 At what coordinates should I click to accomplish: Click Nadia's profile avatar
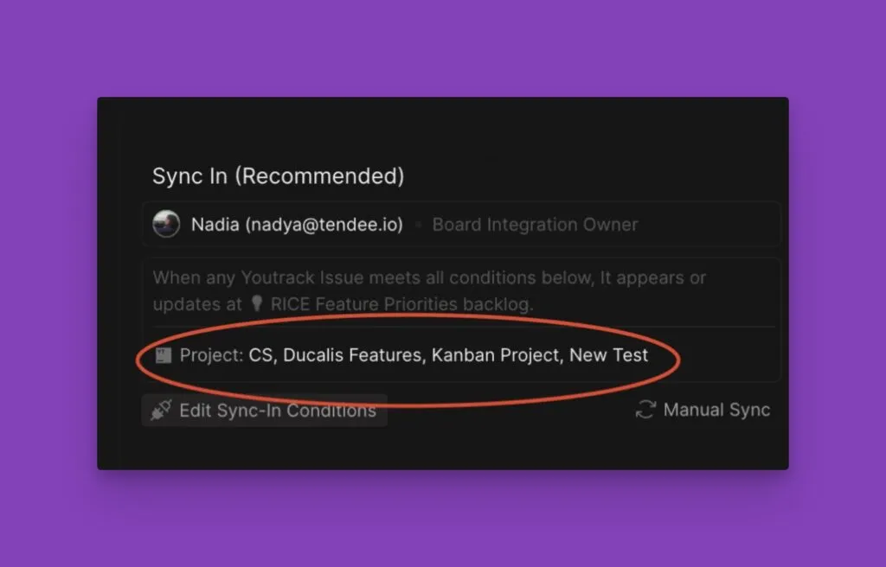click(166, 224)
